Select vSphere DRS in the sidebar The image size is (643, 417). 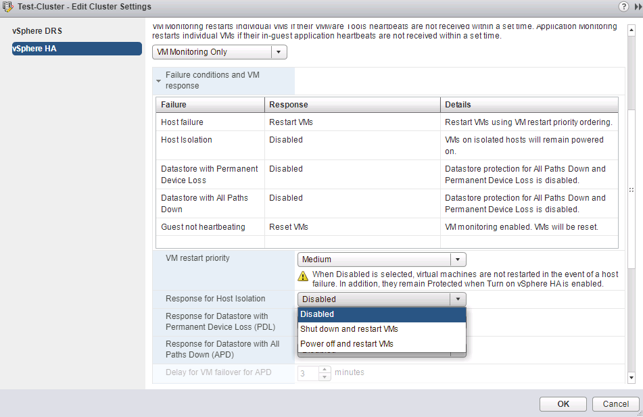(37, 31)
